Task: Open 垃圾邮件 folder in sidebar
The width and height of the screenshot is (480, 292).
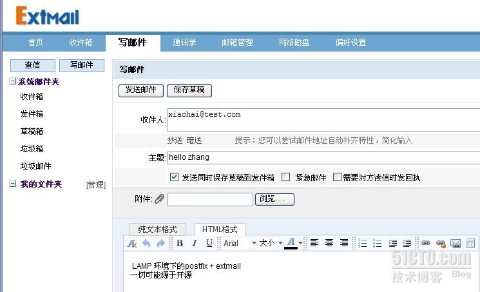Action: 35,166
